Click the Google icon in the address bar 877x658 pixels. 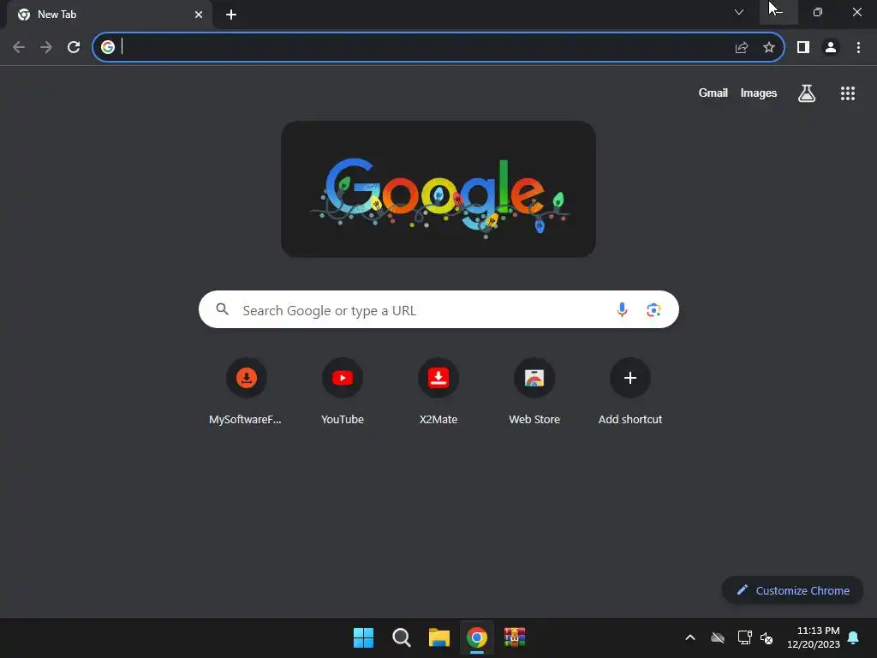(108, 47)
